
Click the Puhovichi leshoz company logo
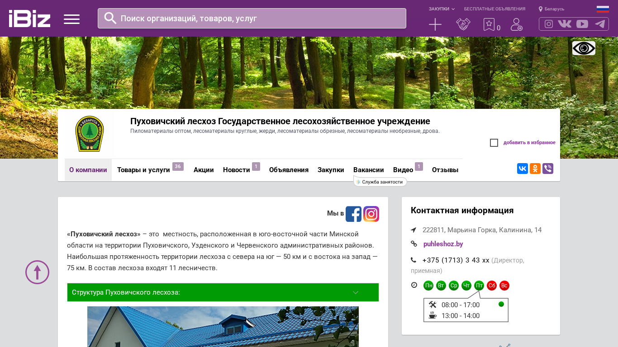(90, 134)
